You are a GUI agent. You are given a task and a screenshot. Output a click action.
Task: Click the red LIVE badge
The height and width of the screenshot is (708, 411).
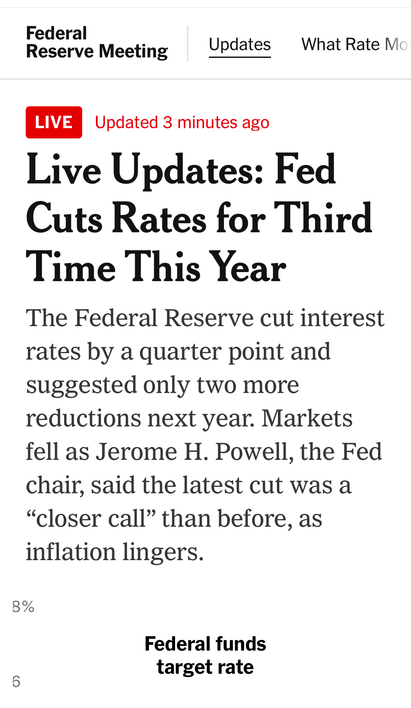click(x=54, y=123)
